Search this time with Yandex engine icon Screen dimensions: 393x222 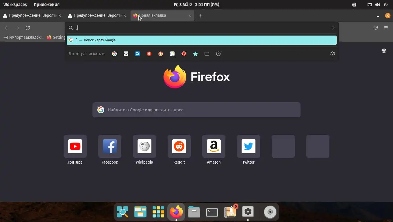pyautogui.click(x=149, y=54)
